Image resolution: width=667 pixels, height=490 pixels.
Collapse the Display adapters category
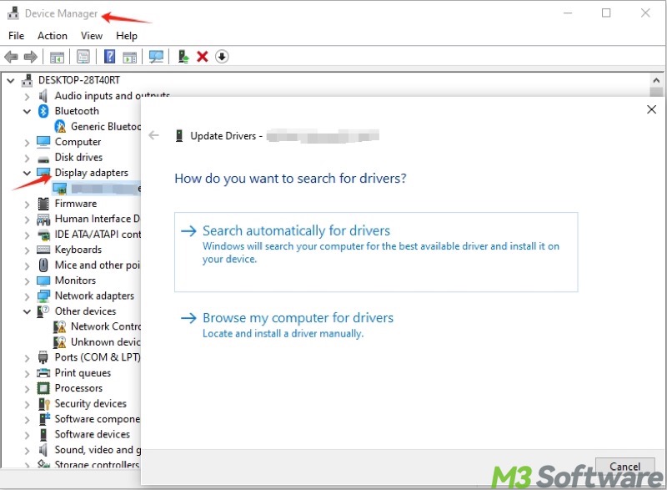tap(28, 173)
